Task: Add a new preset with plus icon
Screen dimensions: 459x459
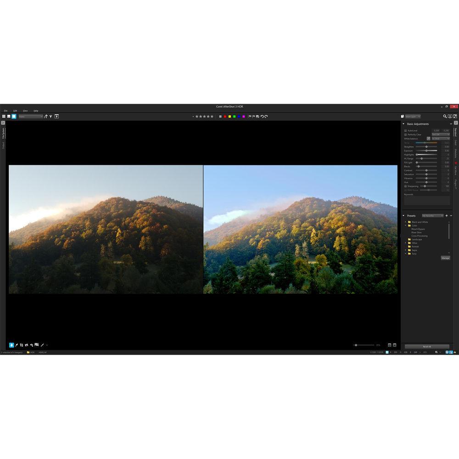Action: (447, 216)
